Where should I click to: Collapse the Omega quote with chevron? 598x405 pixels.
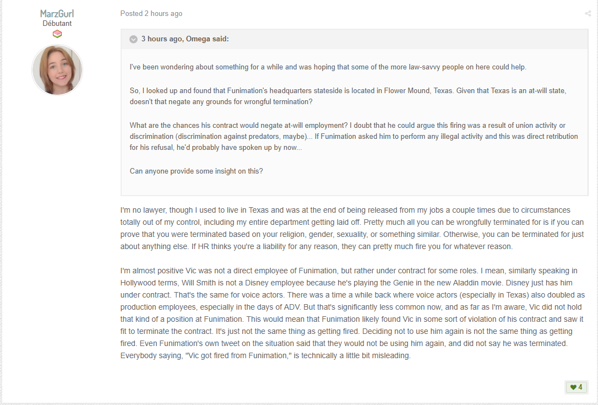coord(133,39)
